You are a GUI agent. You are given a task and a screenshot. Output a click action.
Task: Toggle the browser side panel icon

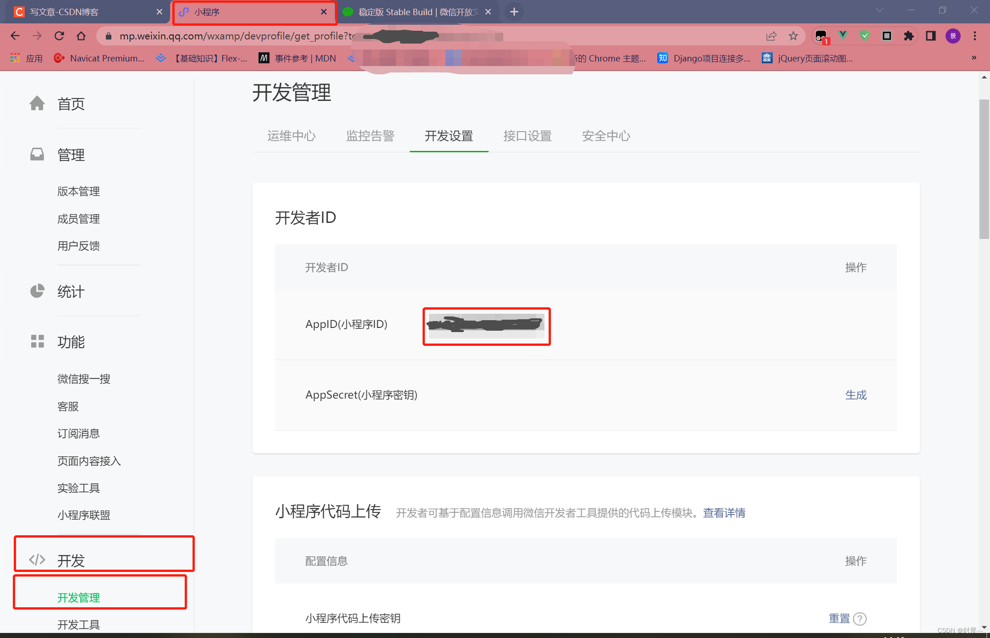[930, 36]
